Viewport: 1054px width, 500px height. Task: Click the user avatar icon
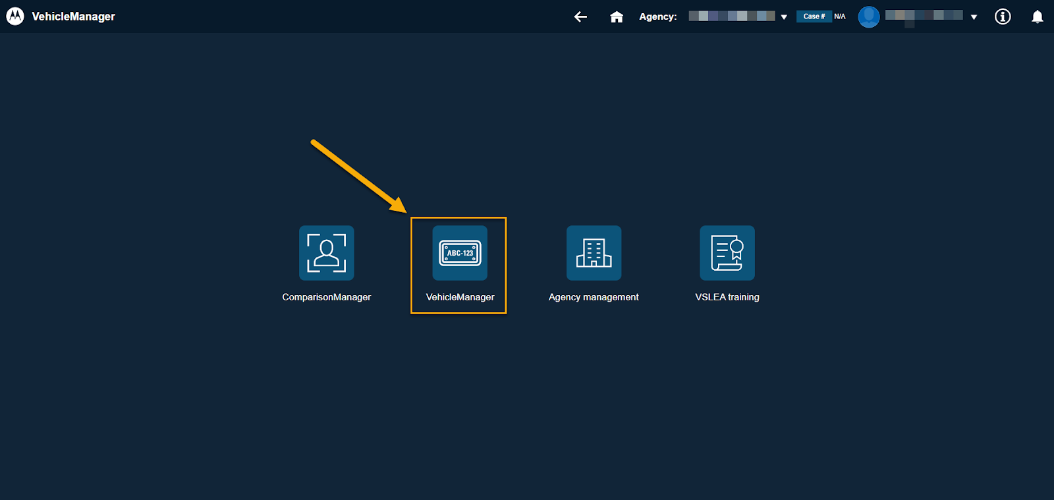pyautogui.click(x=869, y=16)
